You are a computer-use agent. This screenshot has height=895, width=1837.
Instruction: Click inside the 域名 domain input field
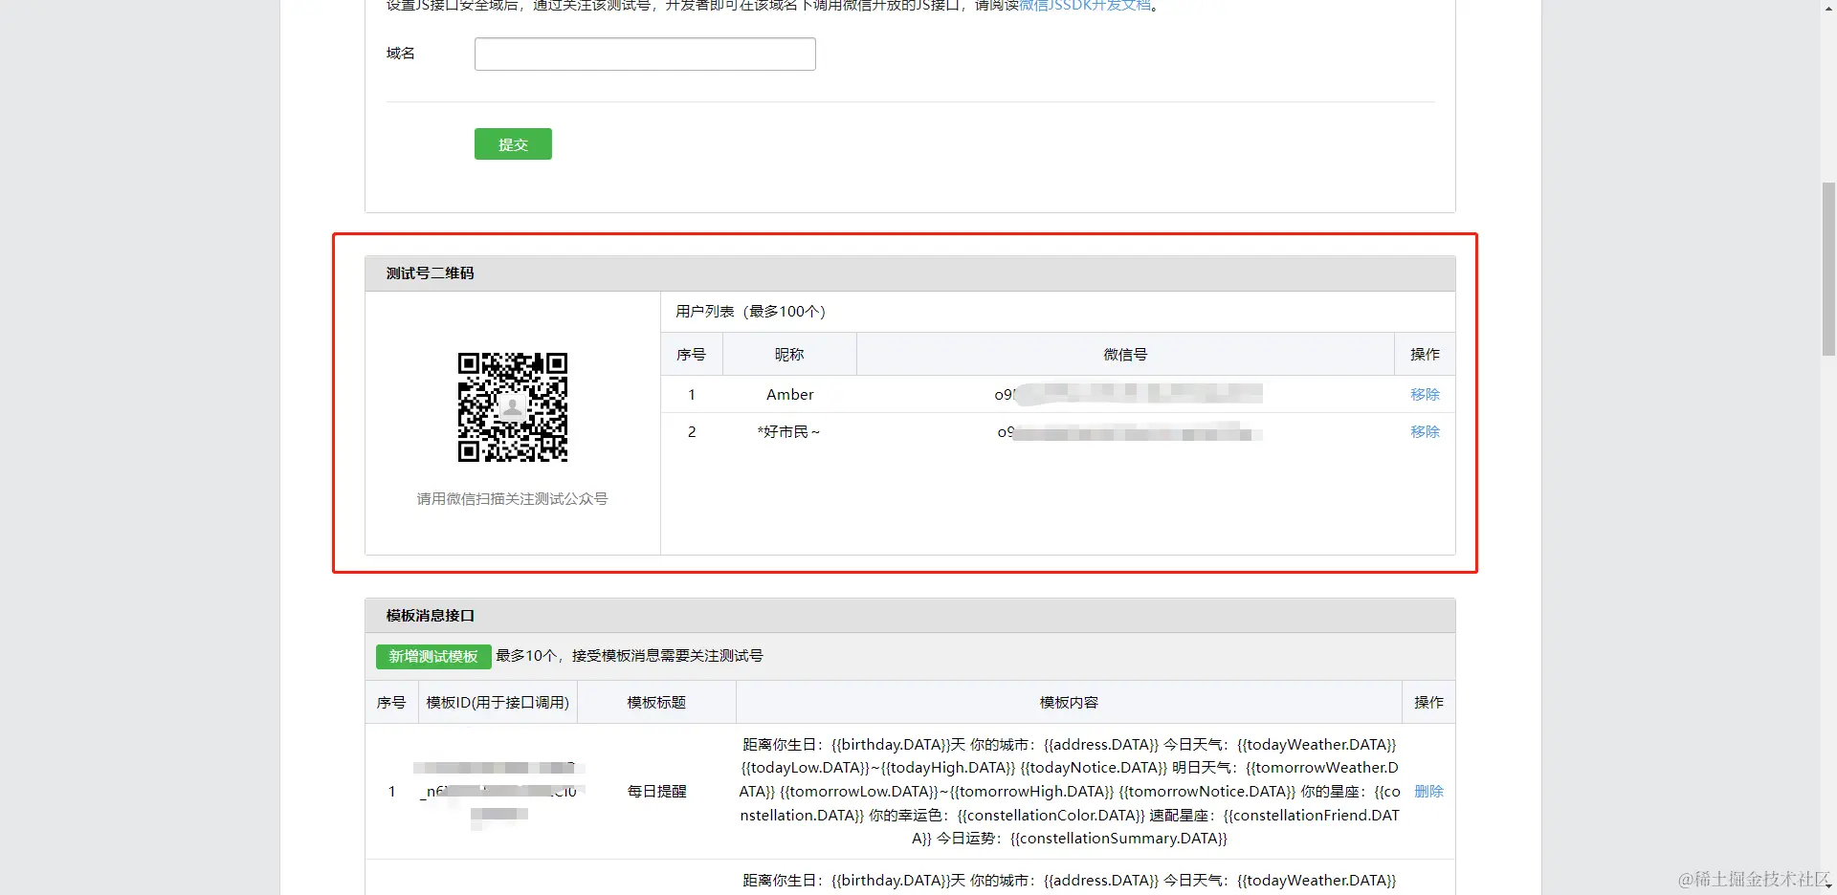[x=644, y=54]
